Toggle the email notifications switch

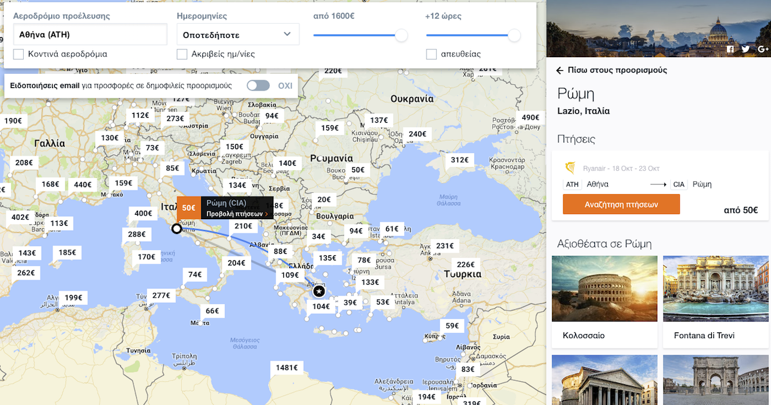[x=258, y=85]
